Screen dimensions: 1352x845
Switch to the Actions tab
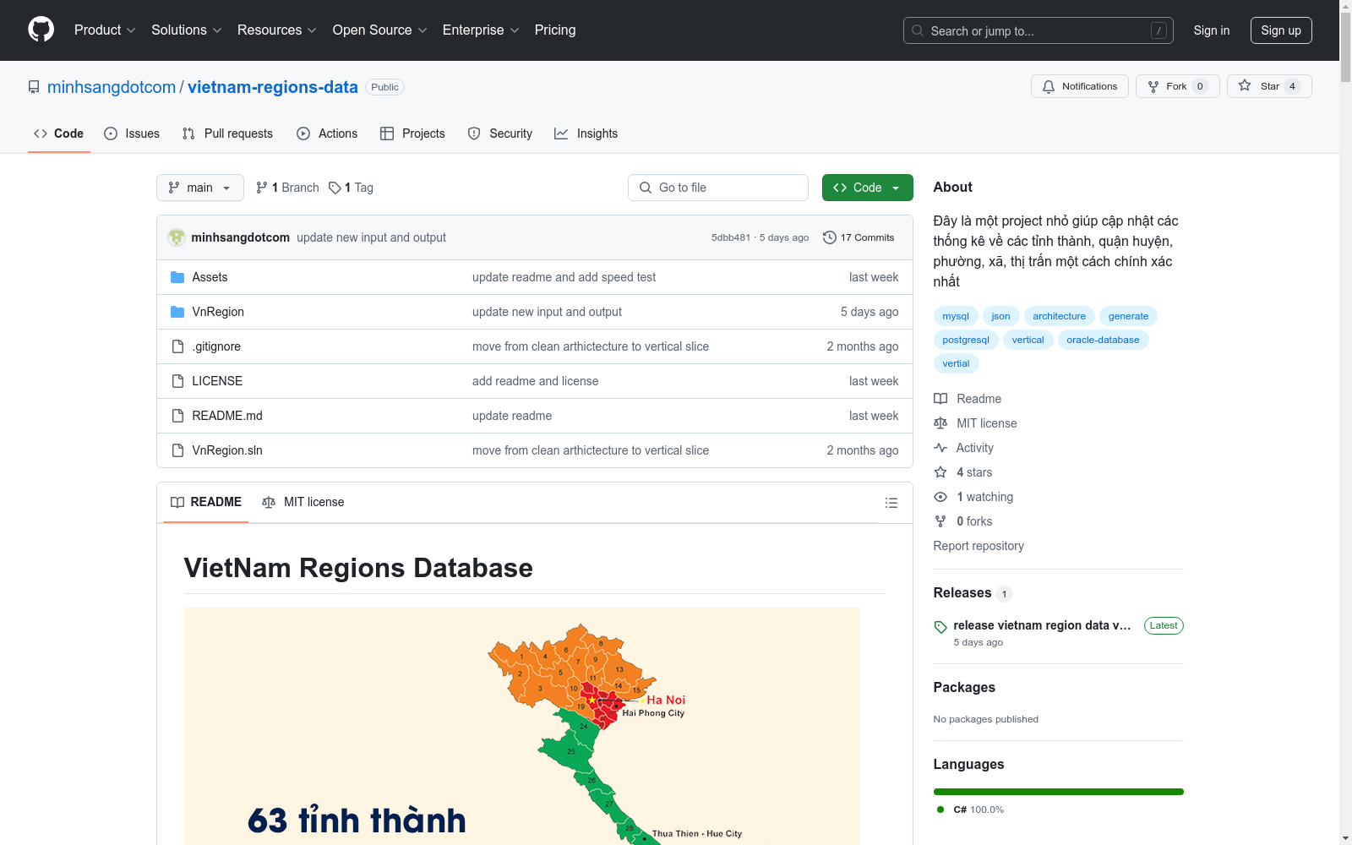tap(327, 134)
